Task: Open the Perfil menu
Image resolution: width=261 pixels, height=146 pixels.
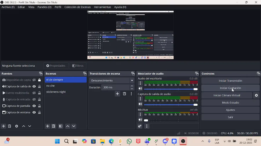Action: [x=58, y=7]
